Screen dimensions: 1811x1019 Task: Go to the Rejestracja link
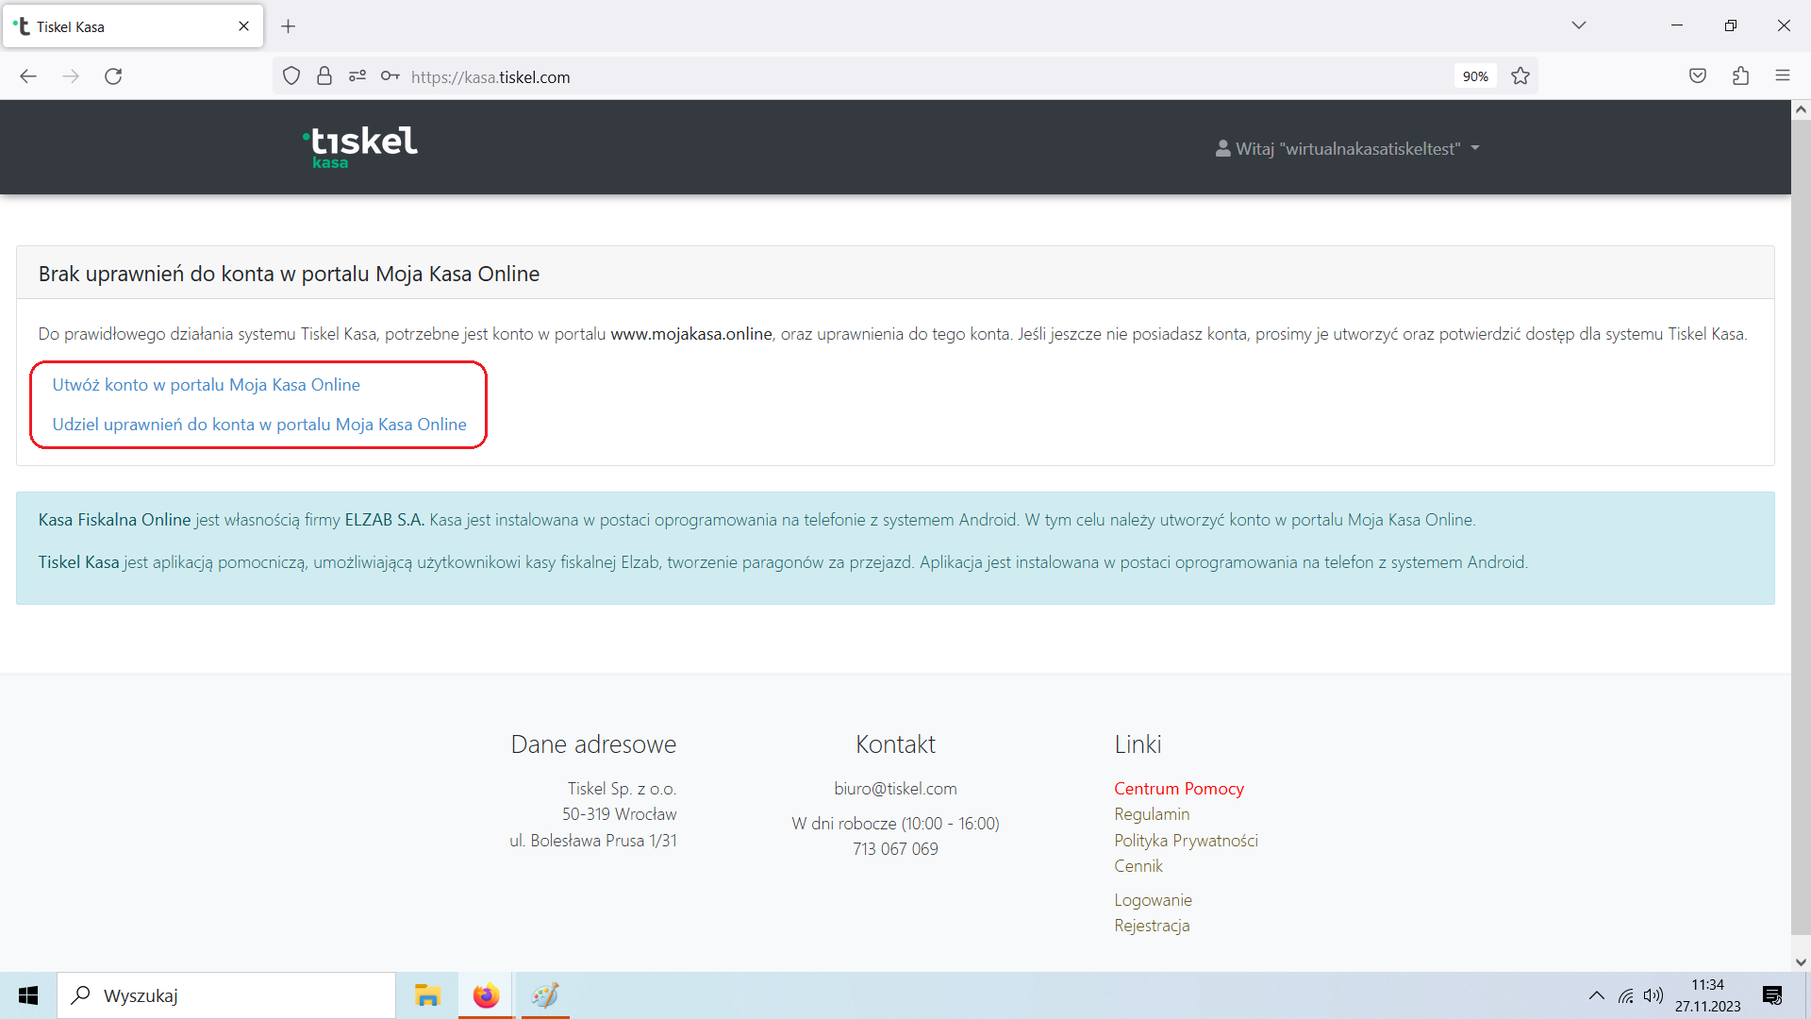tap(1152, 926)
